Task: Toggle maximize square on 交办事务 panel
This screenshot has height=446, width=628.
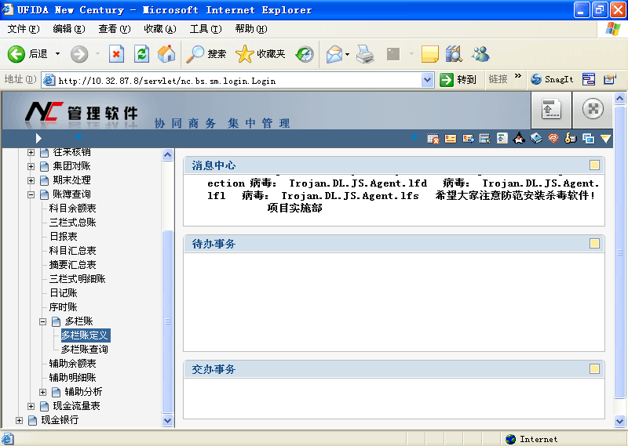Action: point(594,369)
